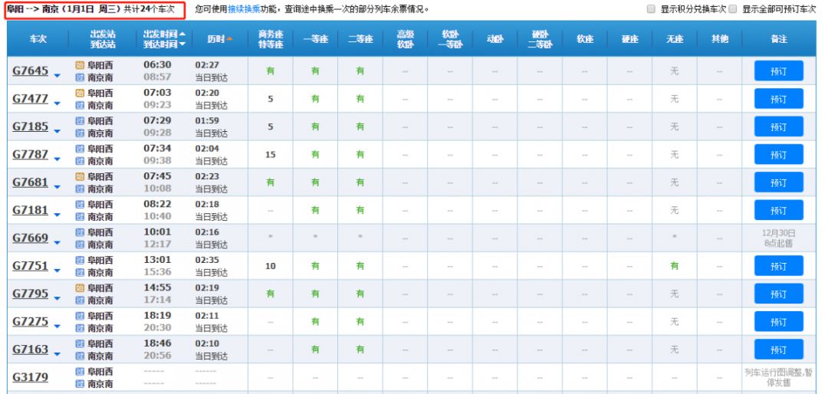828x394 pixels.
Task: Click the 一等座 column header
Action: [315, 39]
